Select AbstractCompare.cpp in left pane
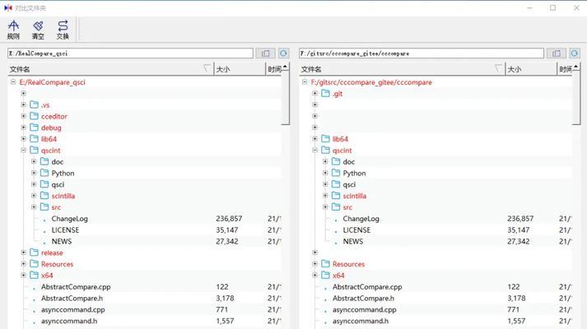 76,287
